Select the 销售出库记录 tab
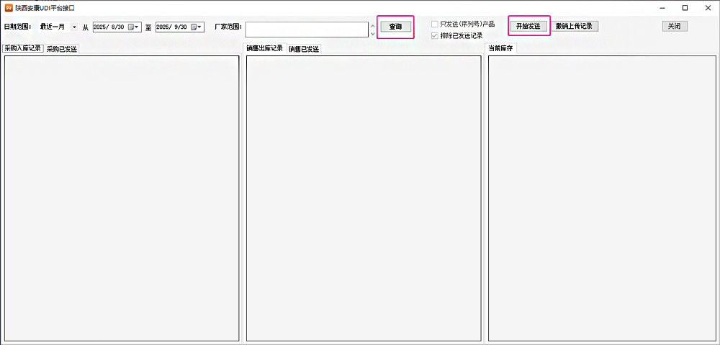This screenshot has height=345, width=720. [264, 48]
